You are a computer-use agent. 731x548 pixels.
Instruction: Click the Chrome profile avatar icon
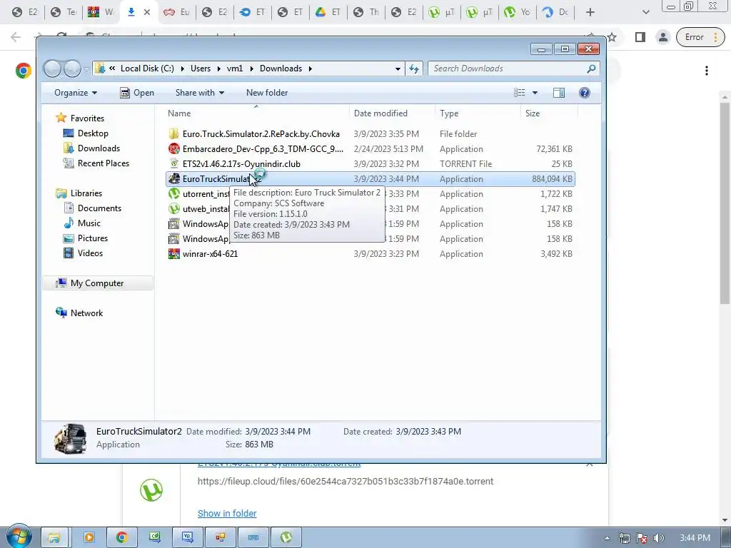(x=662, y=37)
